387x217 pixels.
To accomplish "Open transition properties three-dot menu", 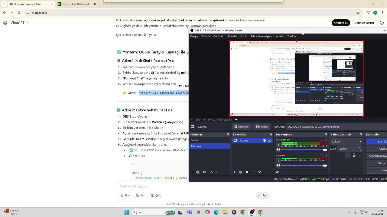I will (360, 155).
